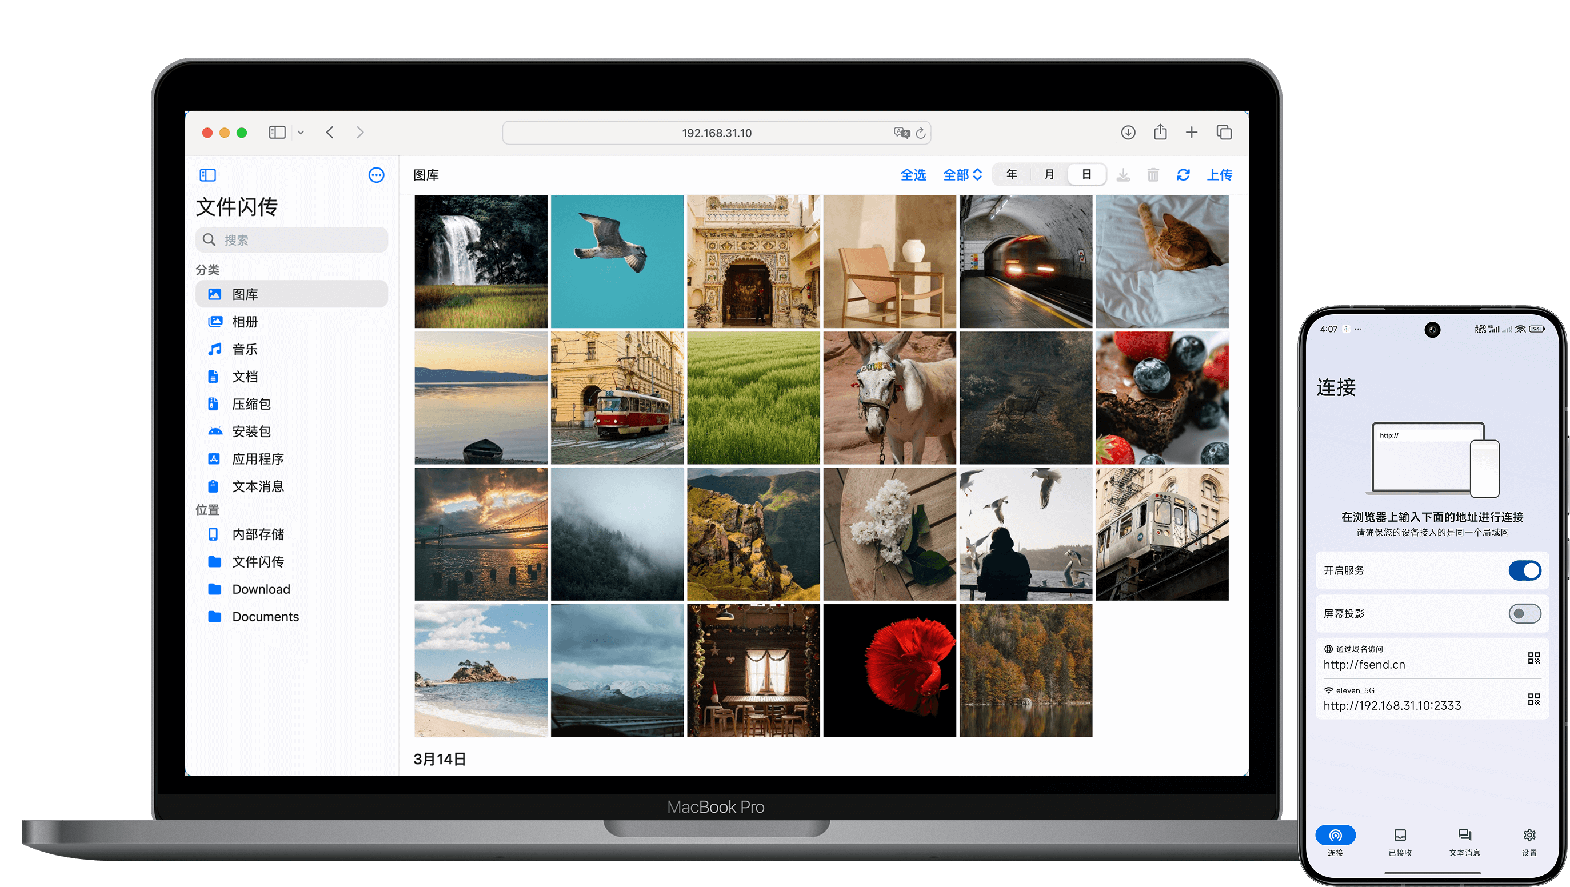Expand the 全部 filter dropdown

[x=962, y=175]
